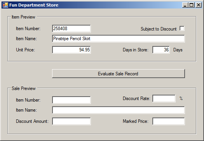Minimize the Fun Department Store window

click(185, 5)
